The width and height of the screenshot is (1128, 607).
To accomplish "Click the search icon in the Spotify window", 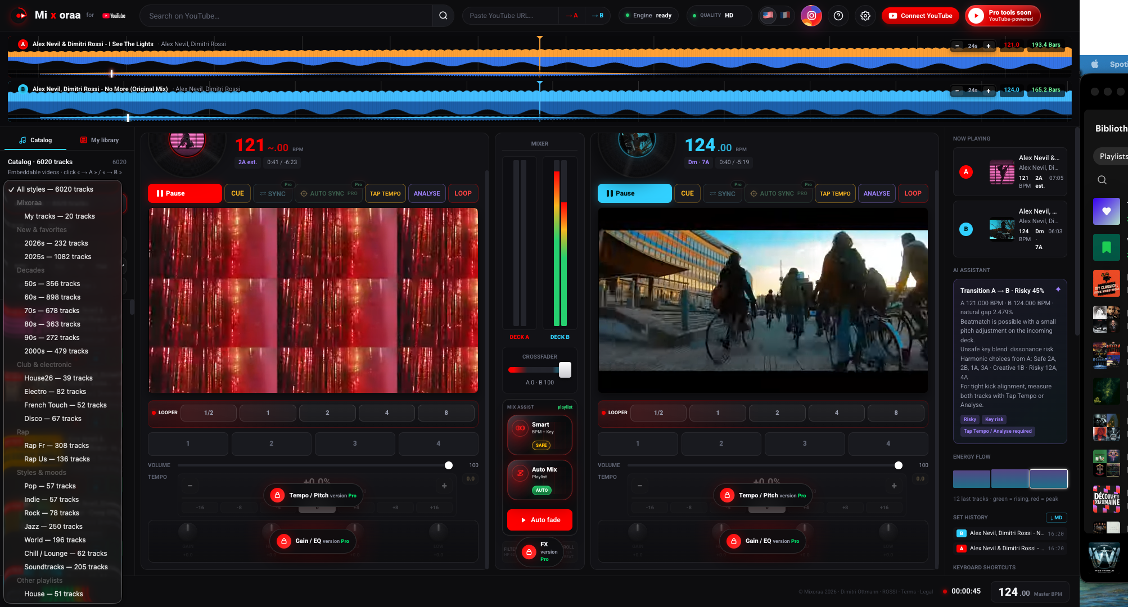I will click(x=1102, y=180).
